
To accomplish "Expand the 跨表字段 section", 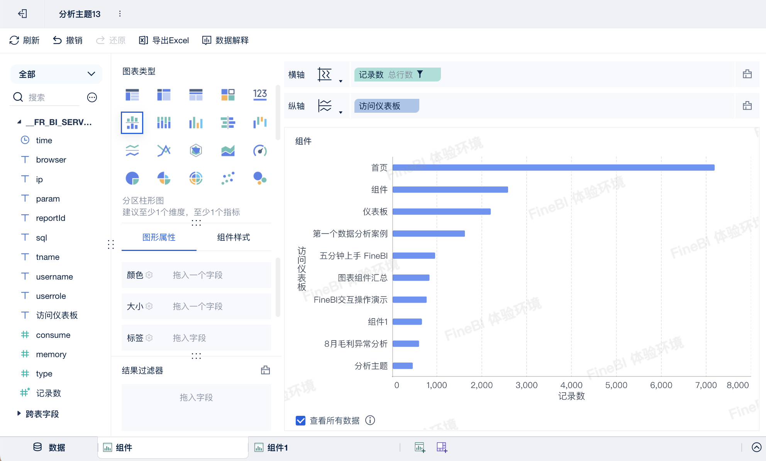I will coord(19,414).
